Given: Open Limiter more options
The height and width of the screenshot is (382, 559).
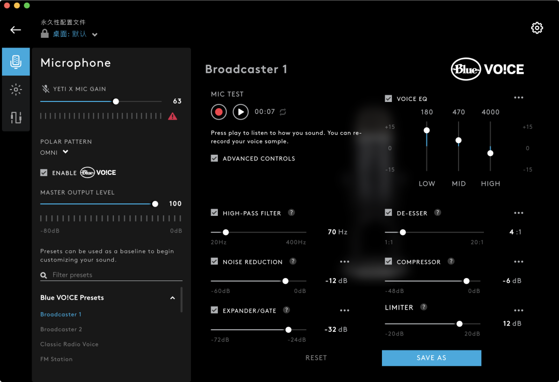Looking at the screenshot, I should point(519,311).
